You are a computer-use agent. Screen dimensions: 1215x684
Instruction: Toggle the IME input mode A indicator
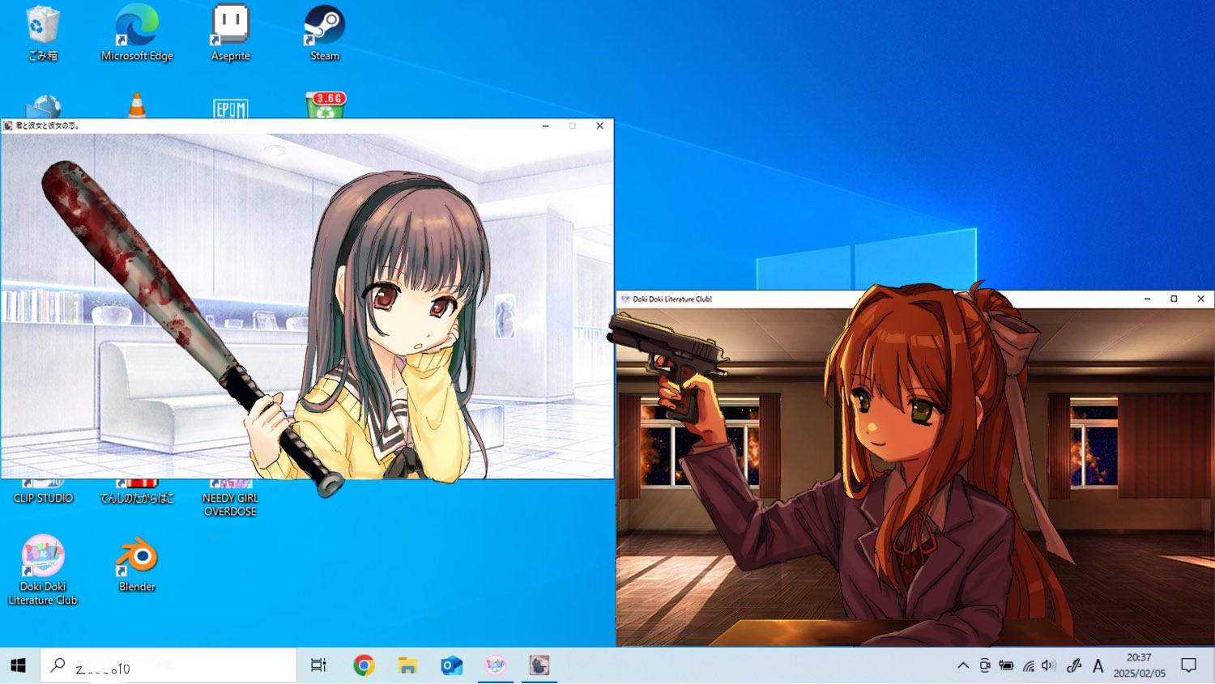click(1098, 665)
